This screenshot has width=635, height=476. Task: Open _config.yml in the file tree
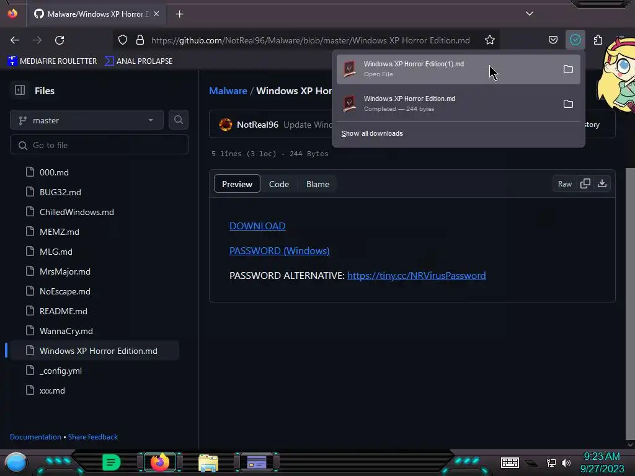(x=61, y=371)
